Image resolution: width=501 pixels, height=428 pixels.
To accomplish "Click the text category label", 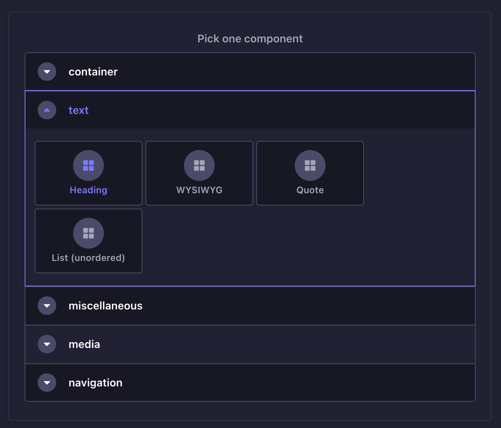I will click(78, 110).
